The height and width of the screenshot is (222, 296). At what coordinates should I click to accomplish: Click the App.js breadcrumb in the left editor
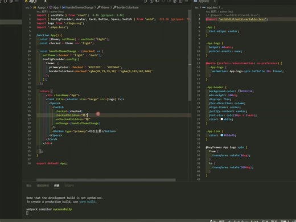[39, 7]
